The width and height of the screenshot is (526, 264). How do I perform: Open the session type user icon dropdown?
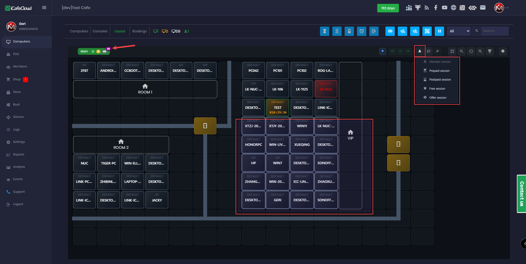[x=419, y=51]
